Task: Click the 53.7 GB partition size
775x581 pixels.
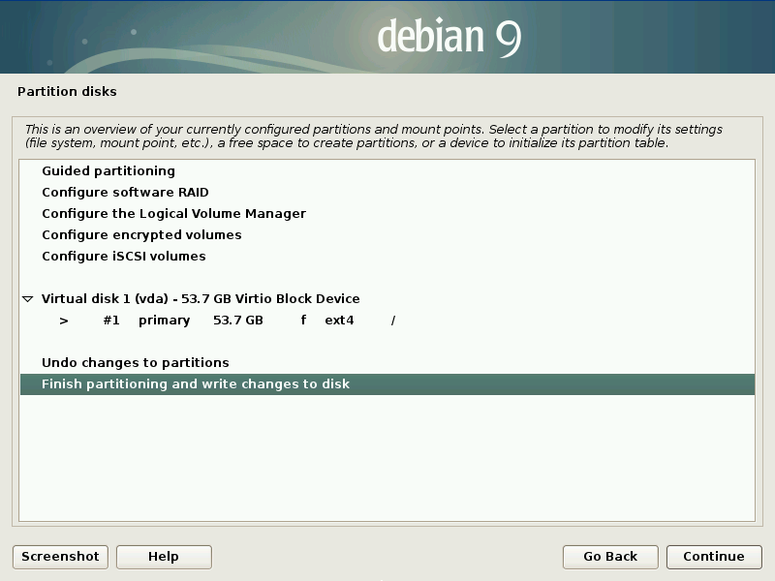Action: pos(237,321)
